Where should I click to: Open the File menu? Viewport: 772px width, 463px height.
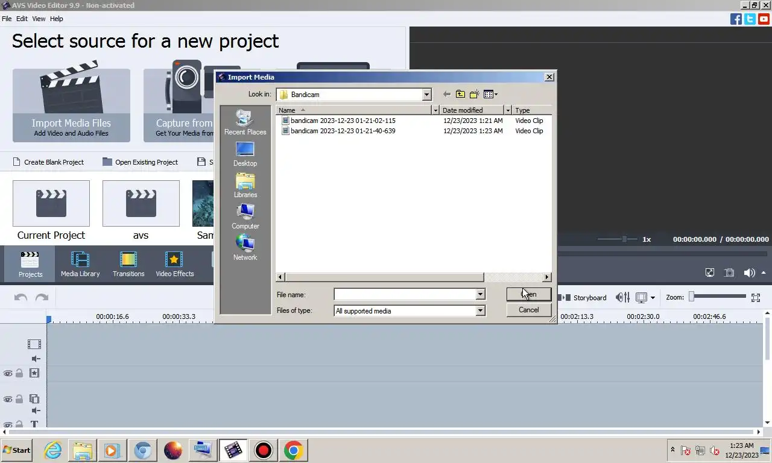[7, 19]
